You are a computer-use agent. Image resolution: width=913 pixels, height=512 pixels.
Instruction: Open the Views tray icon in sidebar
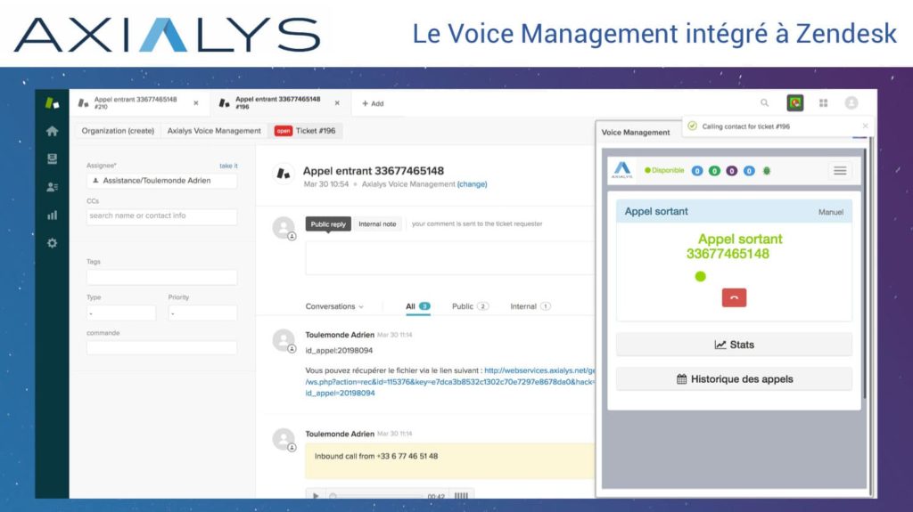(x=52, y=158)
